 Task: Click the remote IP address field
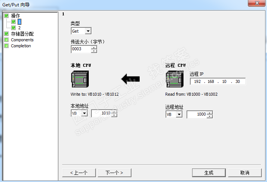(218, 81)
